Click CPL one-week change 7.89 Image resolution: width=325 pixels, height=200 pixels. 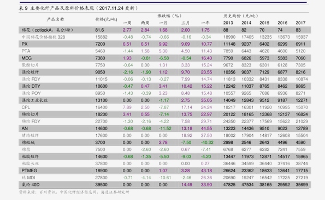[x=127, y=107]
